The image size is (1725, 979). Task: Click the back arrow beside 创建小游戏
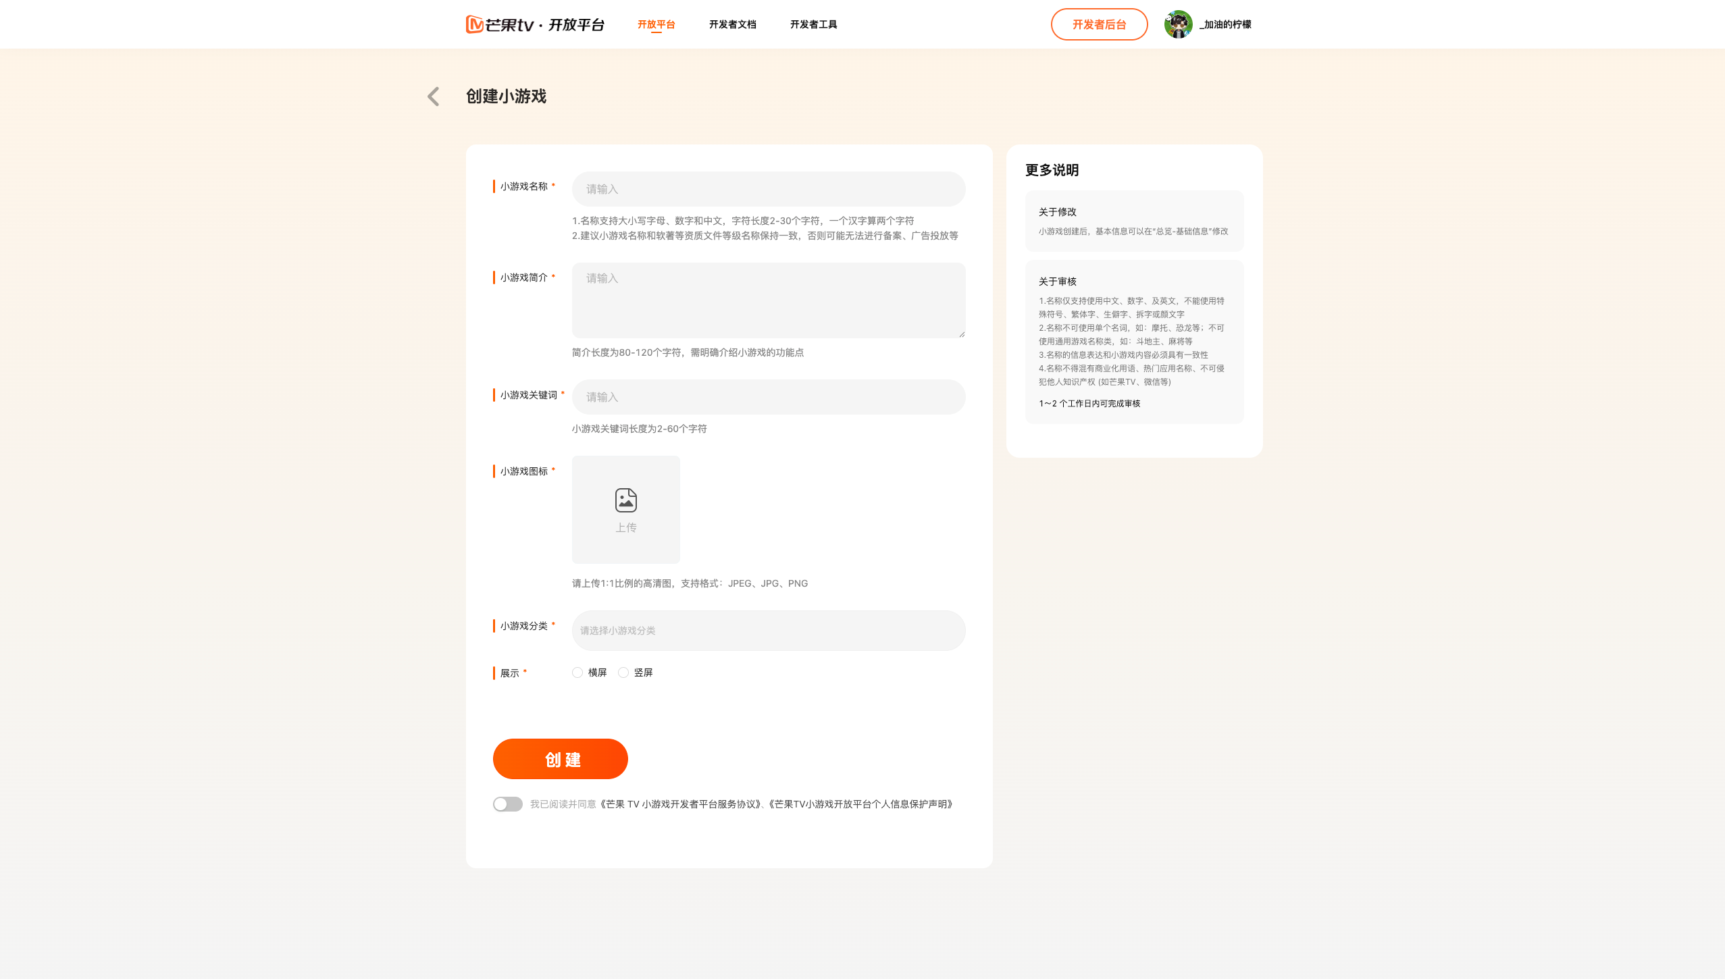(x=434, y=97)
